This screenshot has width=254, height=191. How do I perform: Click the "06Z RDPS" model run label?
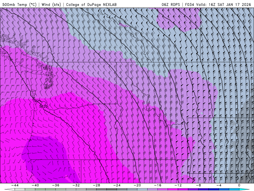point(171,4)
